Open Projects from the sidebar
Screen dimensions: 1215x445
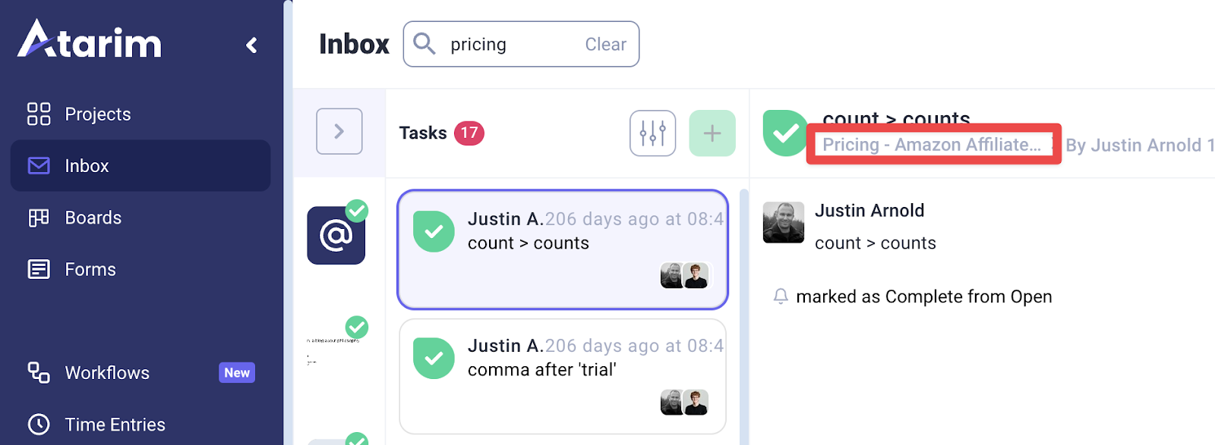[97, 114]
